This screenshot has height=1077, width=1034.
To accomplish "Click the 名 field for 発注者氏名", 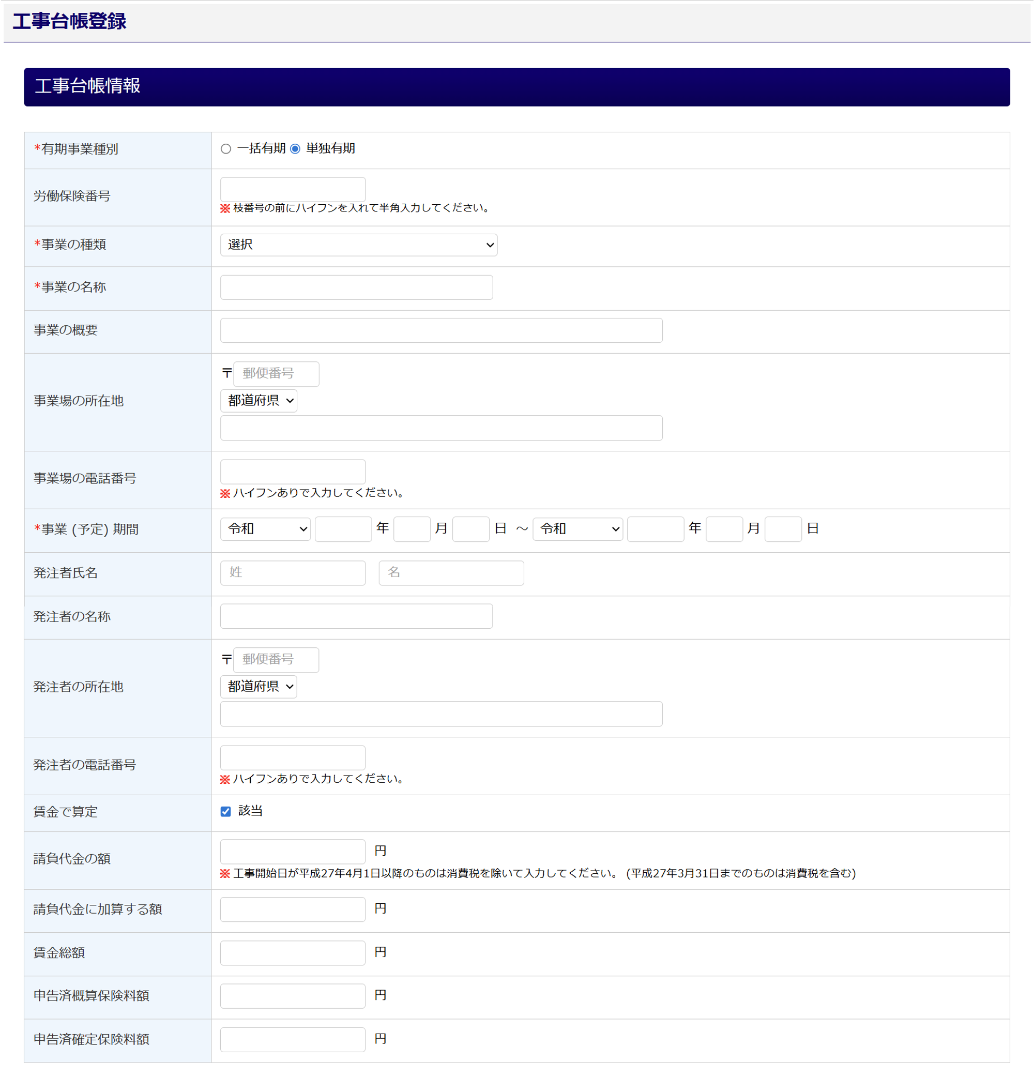I will 451,573.
